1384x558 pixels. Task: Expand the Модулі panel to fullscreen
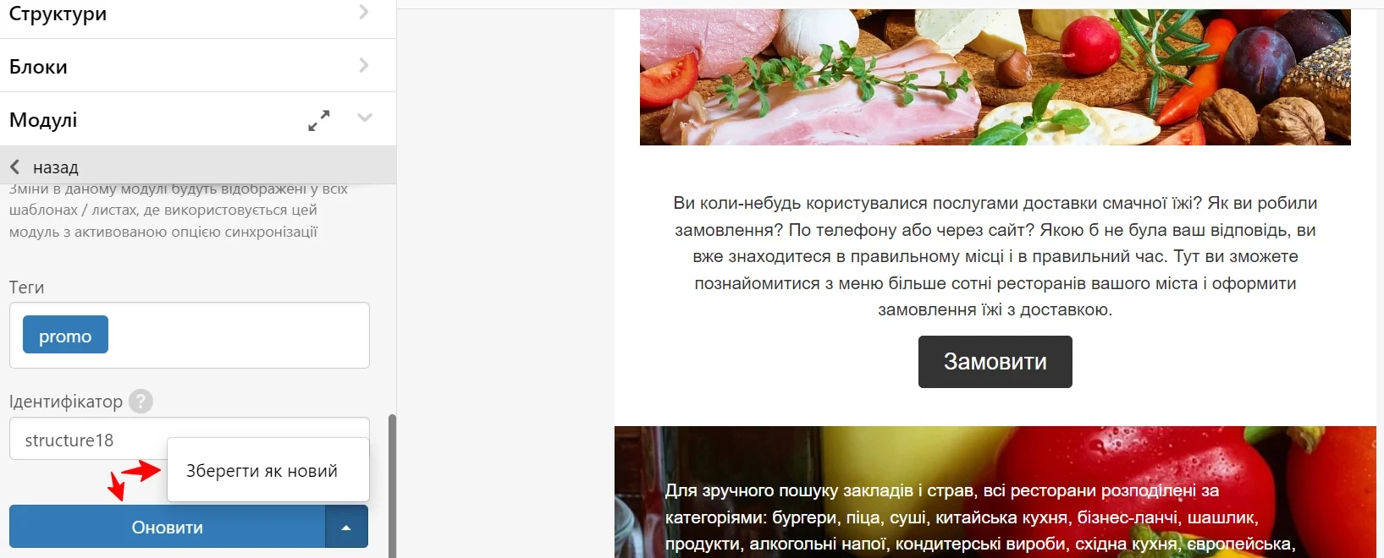(318, 121)
